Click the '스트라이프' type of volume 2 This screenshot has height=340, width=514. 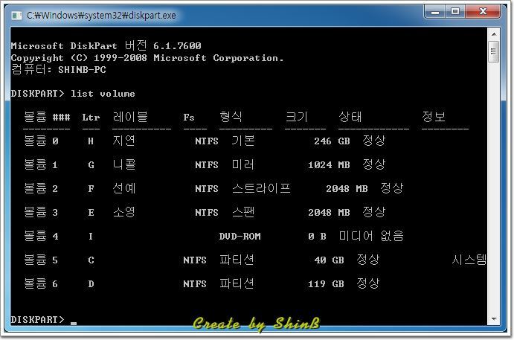[261, 188]
